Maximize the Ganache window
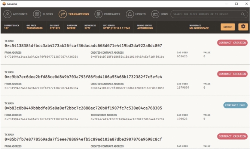 (x=236, y=4)
